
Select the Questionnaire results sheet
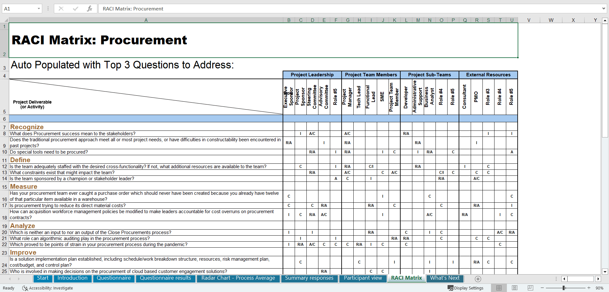(165, 278)
